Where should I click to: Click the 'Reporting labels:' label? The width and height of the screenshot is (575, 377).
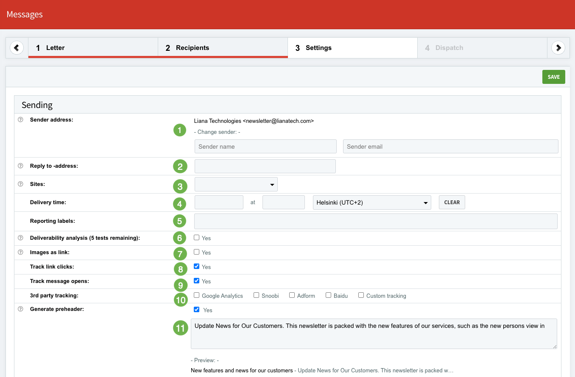click(x=53, y=221)
